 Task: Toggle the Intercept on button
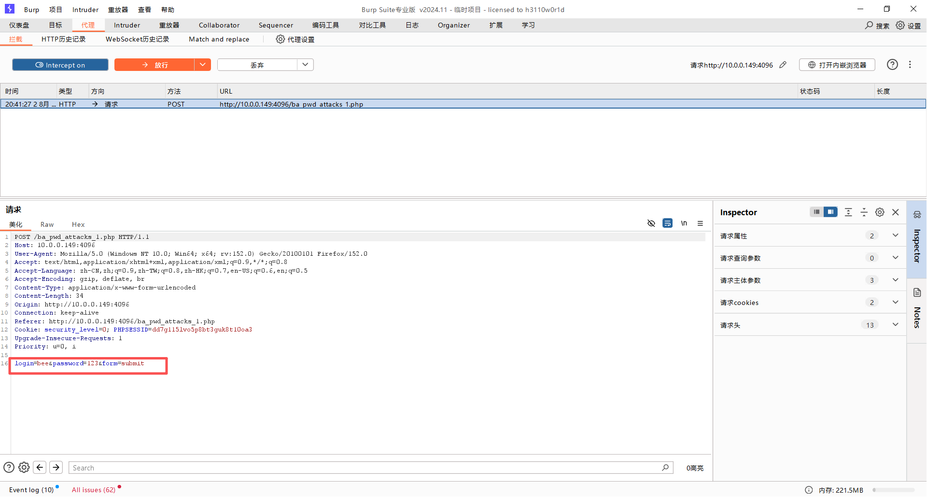coord(60,65)
